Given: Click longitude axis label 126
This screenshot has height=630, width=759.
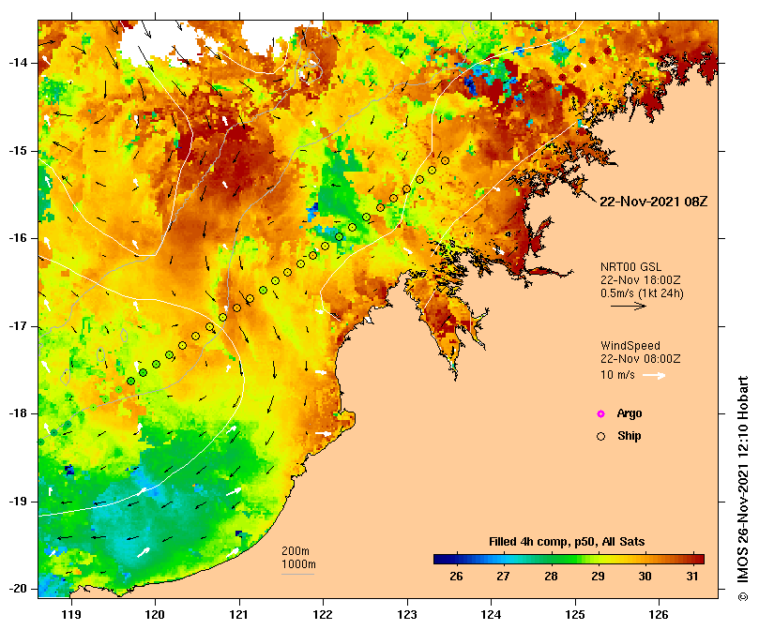Looking at the screenshot, I should pos(659,615).
